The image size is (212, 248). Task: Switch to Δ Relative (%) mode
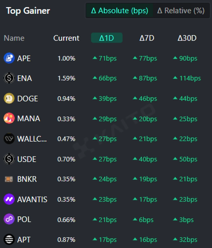181,11
